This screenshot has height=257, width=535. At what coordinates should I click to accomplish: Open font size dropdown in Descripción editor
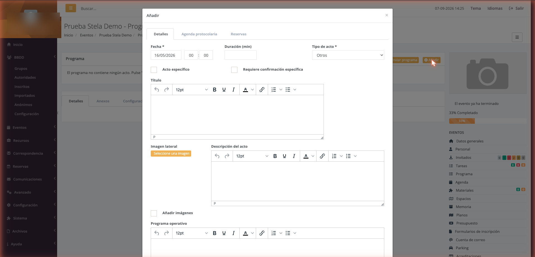point(252,156)
